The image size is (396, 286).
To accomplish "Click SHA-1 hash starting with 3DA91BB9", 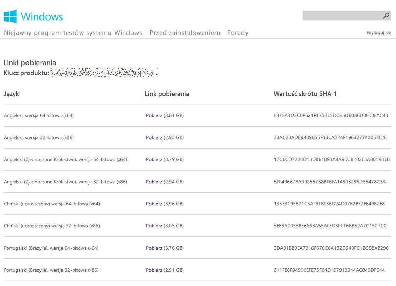I will tap(331, 248).
